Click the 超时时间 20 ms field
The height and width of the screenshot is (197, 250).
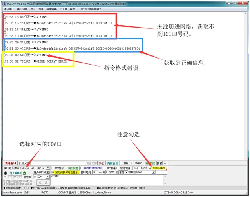tap(95, 172)
